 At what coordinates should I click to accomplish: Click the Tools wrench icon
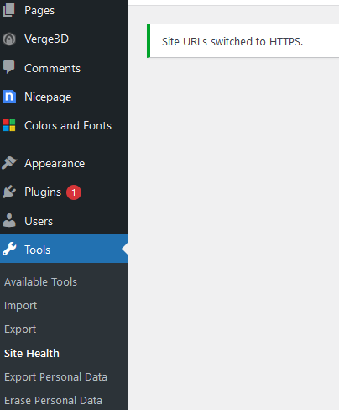[9, 249]
